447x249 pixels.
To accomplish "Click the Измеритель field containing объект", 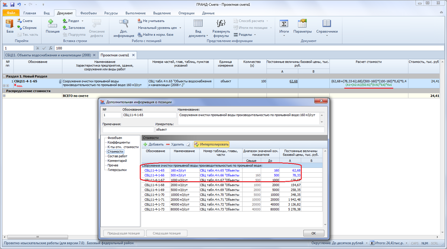I will [x=240, y=130].
